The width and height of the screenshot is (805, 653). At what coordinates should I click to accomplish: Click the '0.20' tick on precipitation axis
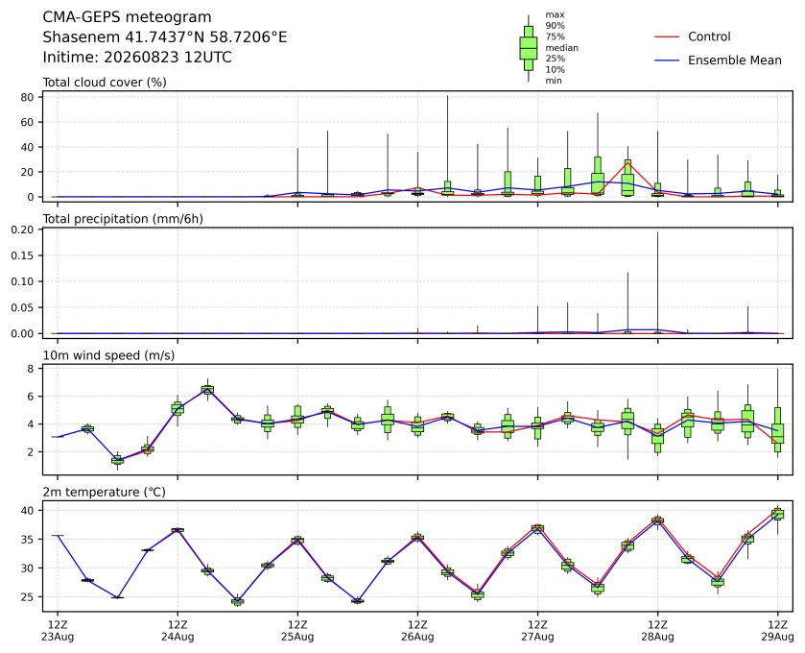tap(23, 230)
